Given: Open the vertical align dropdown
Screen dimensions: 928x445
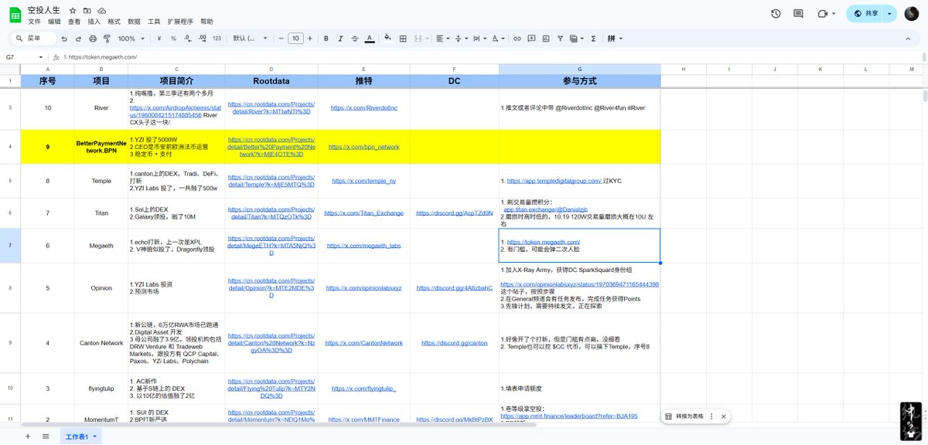Looking at the screenshot, I should tap(460, 38).
